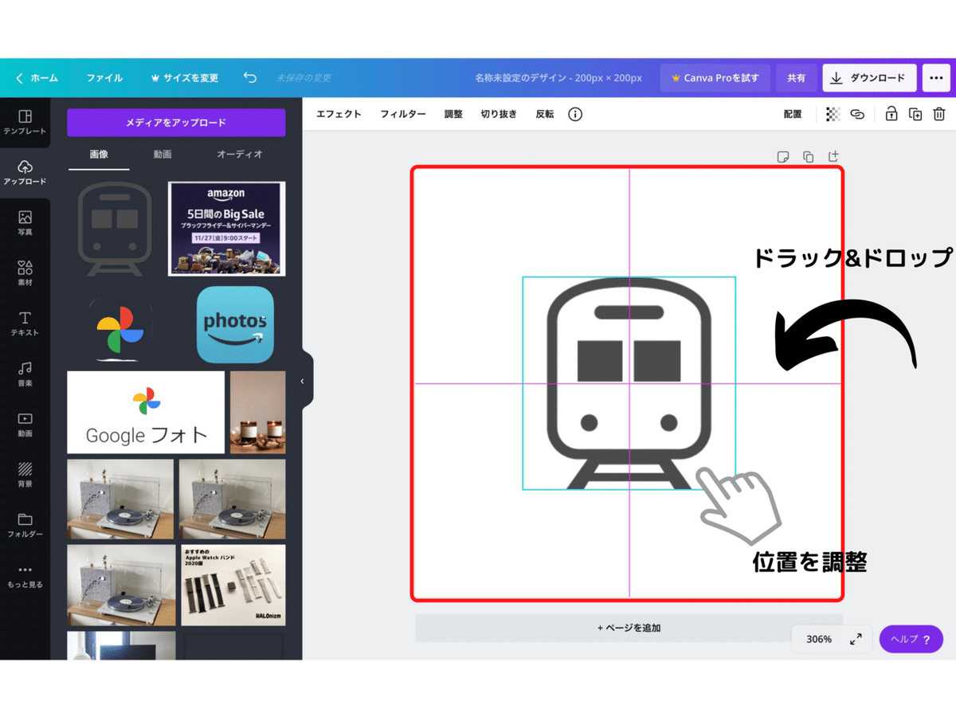This screenshot has width=956, height=717.
Task: Switch to the 動画 tab in uploads
Action: coord(163,155)
